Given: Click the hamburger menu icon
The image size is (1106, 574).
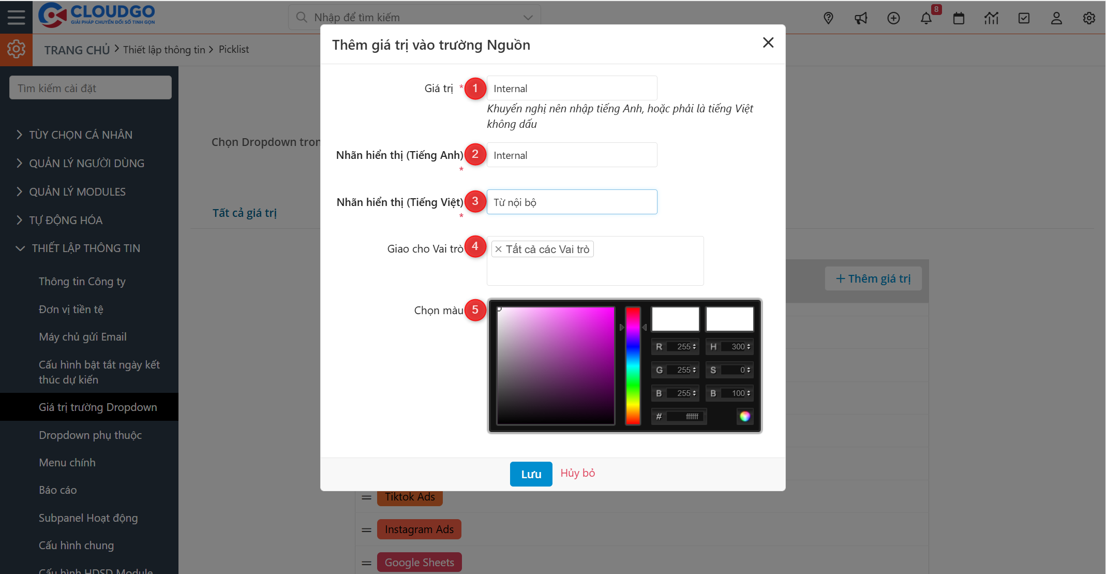Looking at the screenshot, I should coord(16,16).
